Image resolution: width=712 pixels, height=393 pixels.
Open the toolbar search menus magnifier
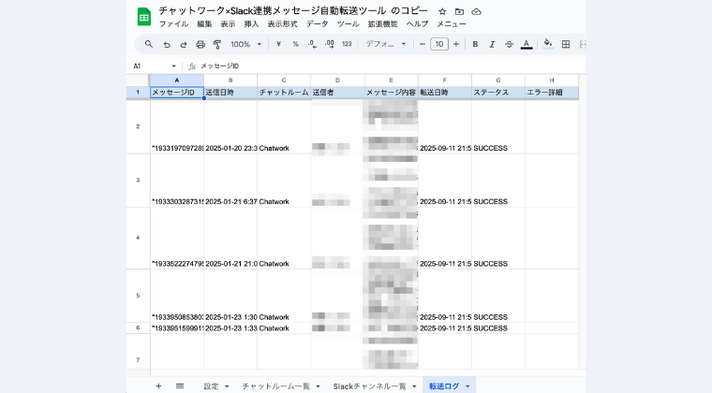pyautogui.click(x=148, y=44)
